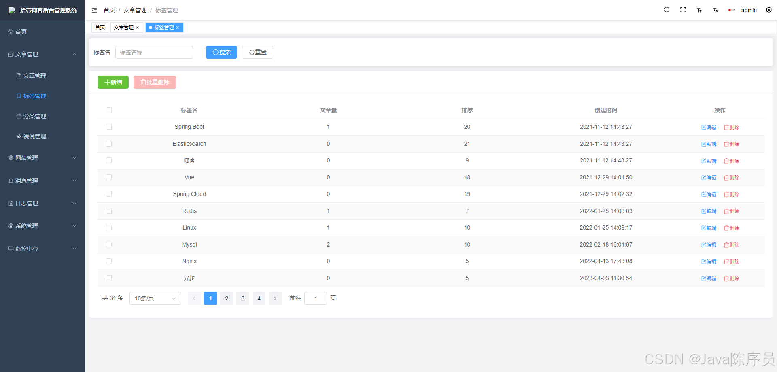
Task: Click the 排序 column header
Action: coord(467,110)
